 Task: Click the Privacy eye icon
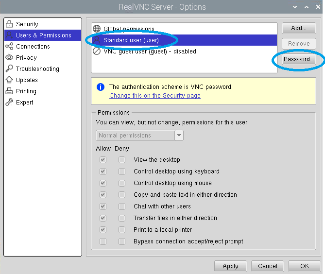click(9, 57)
